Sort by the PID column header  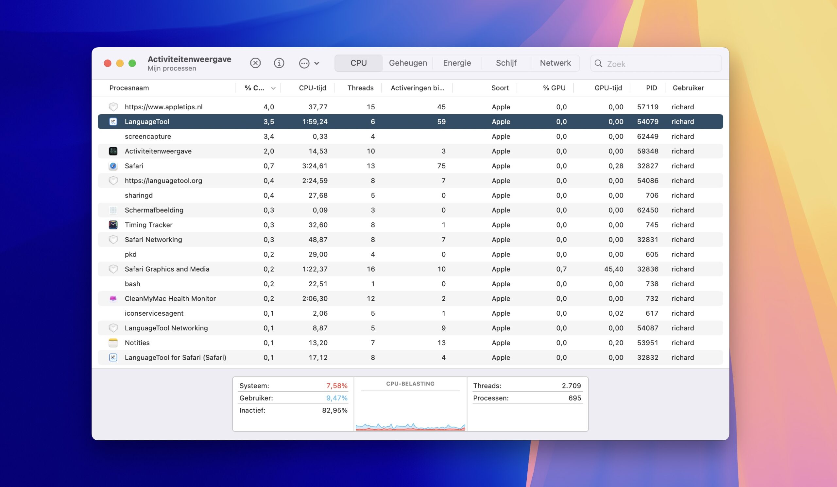click(x=651, y=88)
